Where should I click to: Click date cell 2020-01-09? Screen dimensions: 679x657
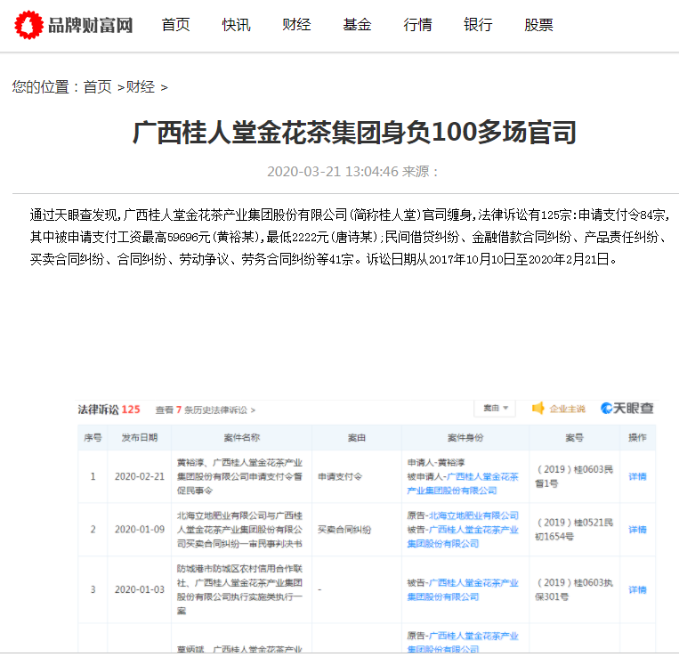[x=140, y=530]
